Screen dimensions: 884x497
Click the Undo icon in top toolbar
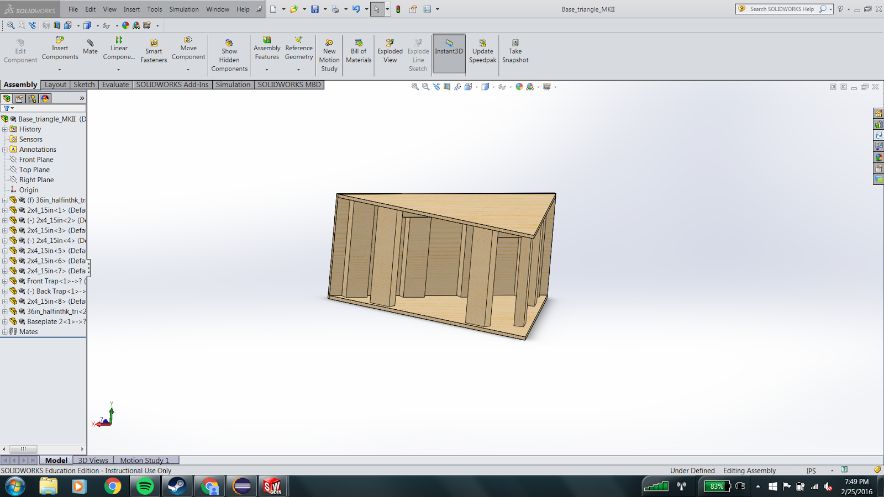coord(356,9)
